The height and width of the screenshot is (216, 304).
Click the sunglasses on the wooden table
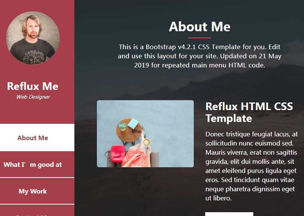137,131
